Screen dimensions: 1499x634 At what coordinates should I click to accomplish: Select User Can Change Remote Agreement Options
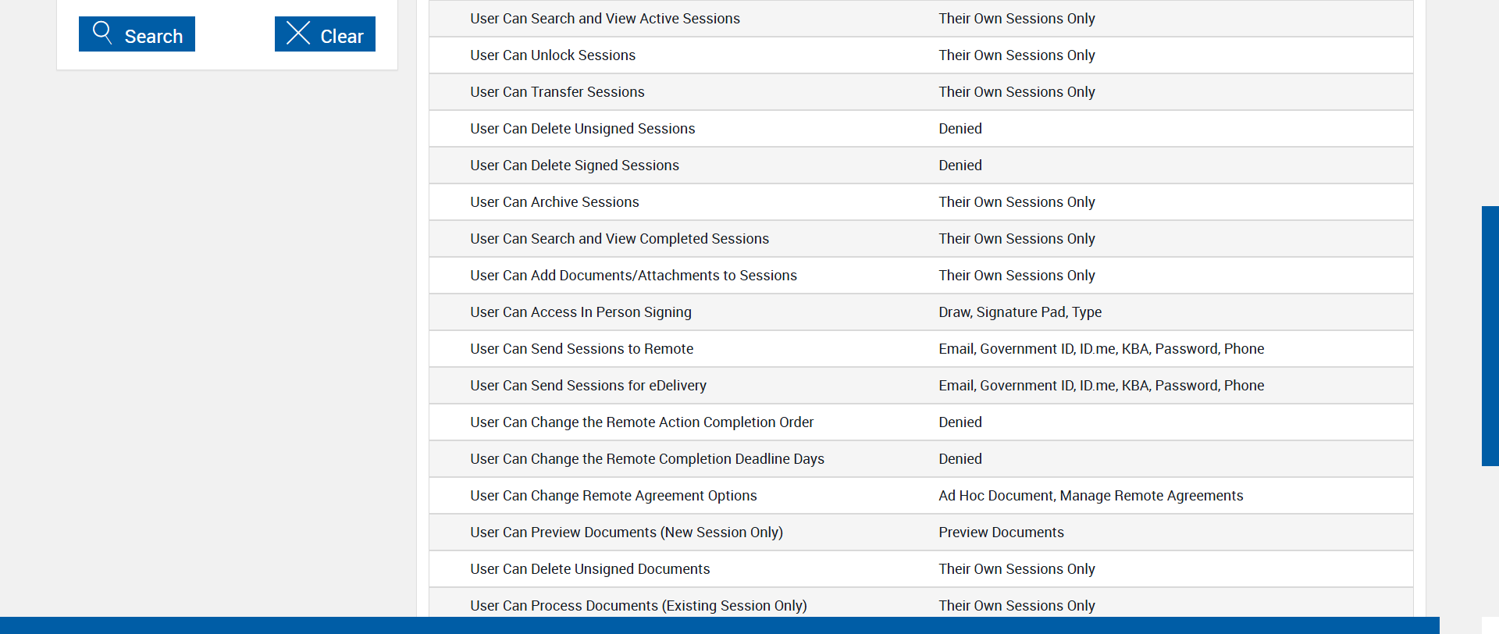[x=614, y=496]
